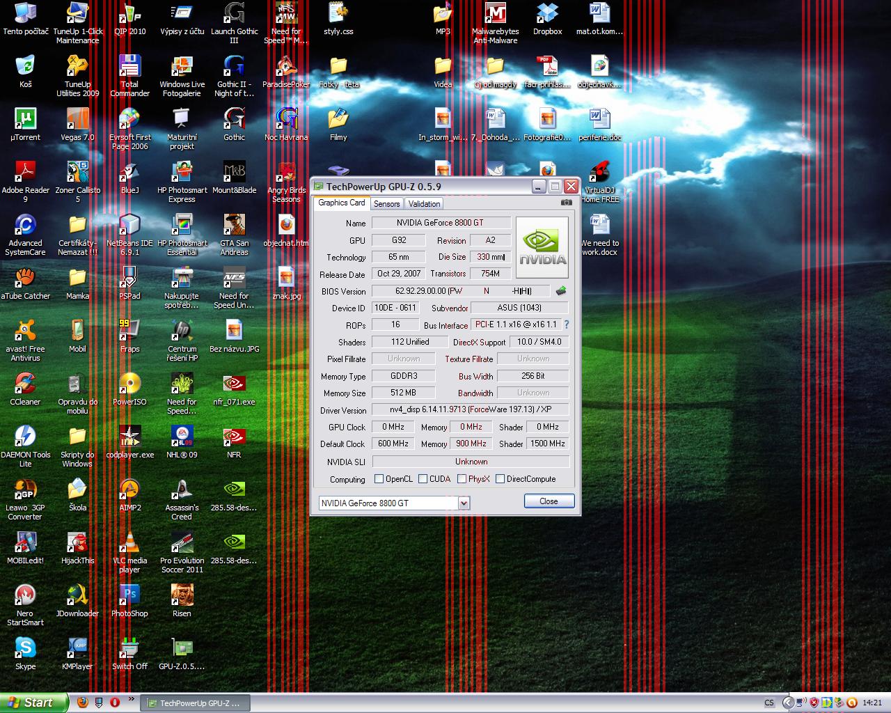The height and width of the screenshot is (713, 891).
Task: Click the Driver Version field
Action: pos(471,409)
